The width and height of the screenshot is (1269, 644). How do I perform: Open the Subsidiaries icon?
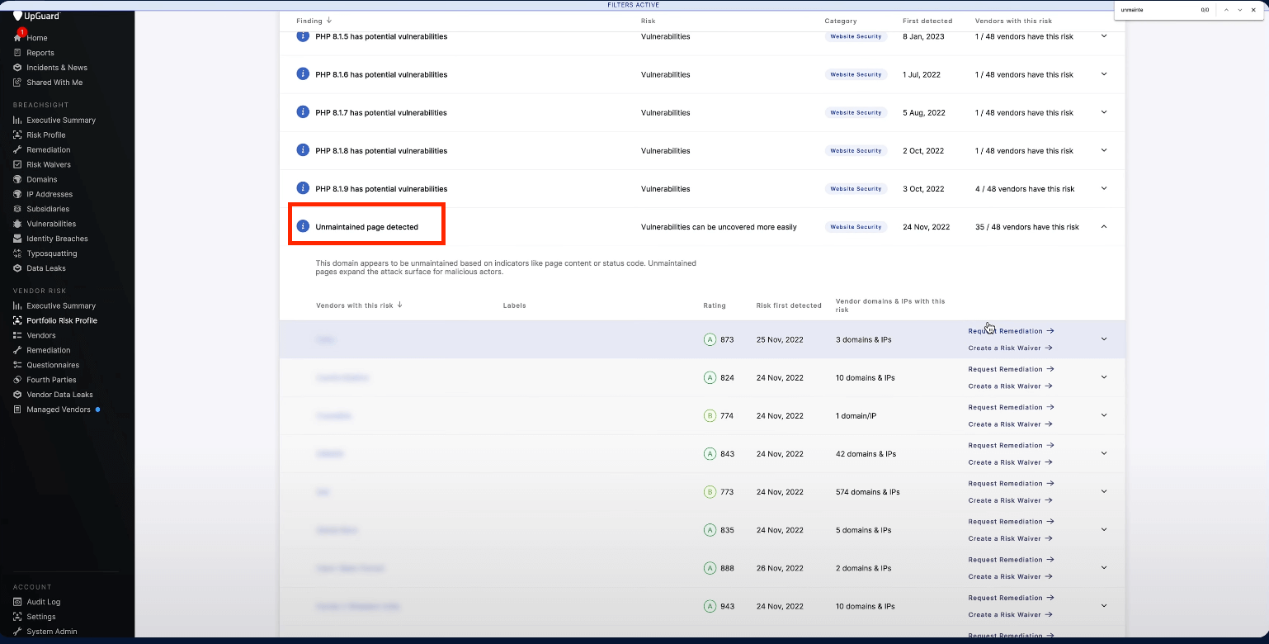click(17, 210)
